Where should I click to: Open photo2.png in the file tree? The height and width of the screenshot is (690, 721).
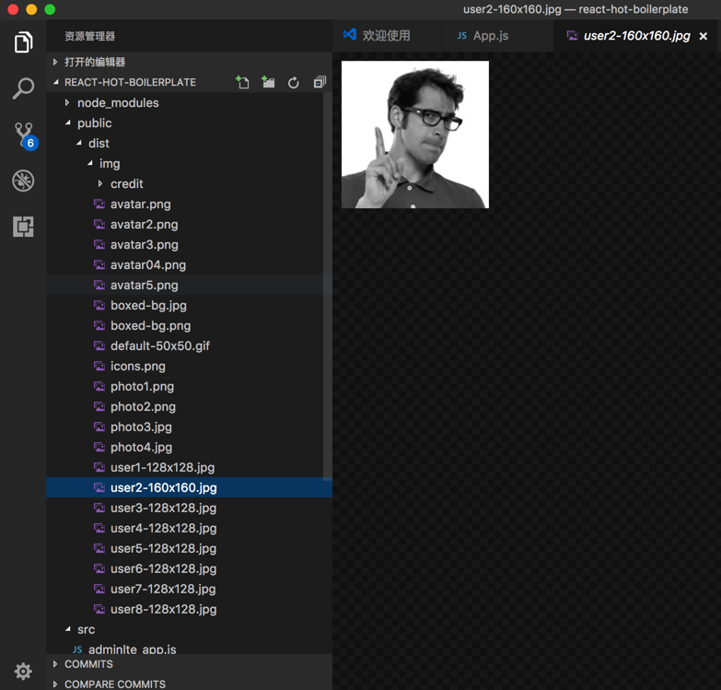pos(189,406)
